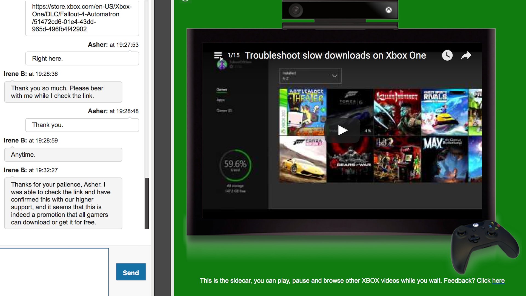Click the 'Irene B: at 19:32:27' timestamp
Image resolution: width=526 pixels, height=296 pixels.
coord(31,170)
